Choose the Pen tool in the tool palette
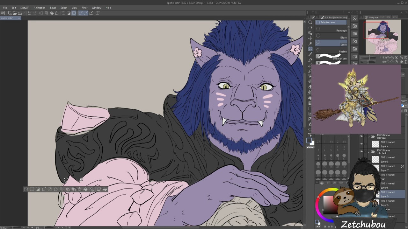The image size is (408, 229). tap(310, 60)
